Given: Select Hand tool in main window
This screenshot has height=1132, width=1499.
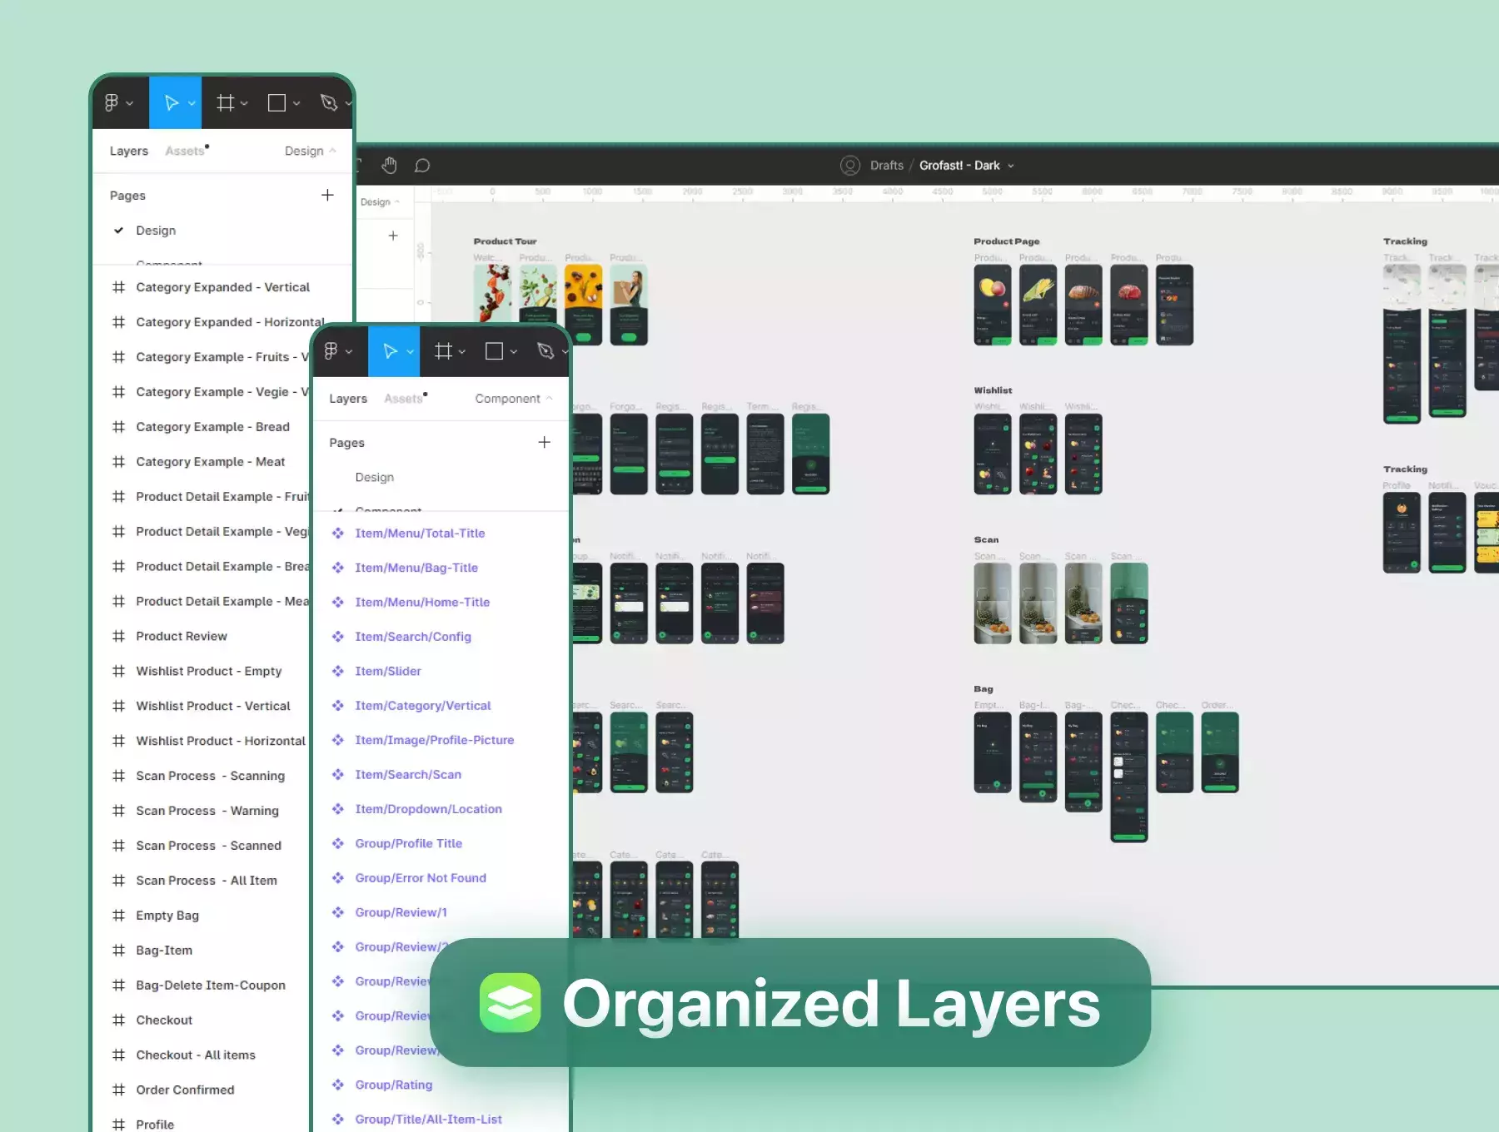Looking at the screenshot, I should (x=389, y=165).
